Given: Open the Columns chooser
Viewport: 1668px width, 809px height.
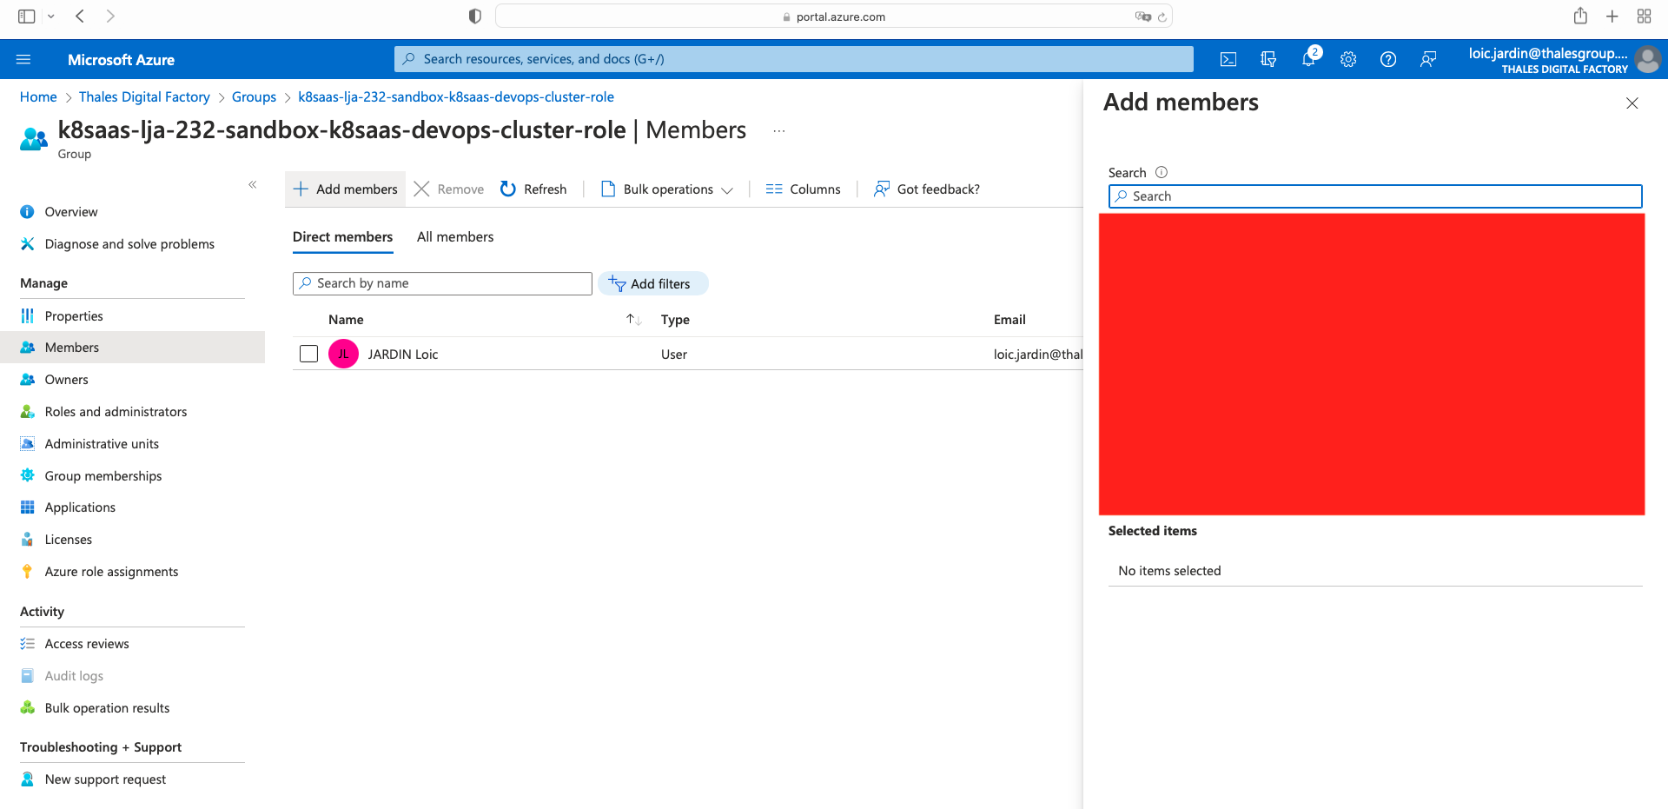Looking at the screenshot, I should tap(804, 189).
